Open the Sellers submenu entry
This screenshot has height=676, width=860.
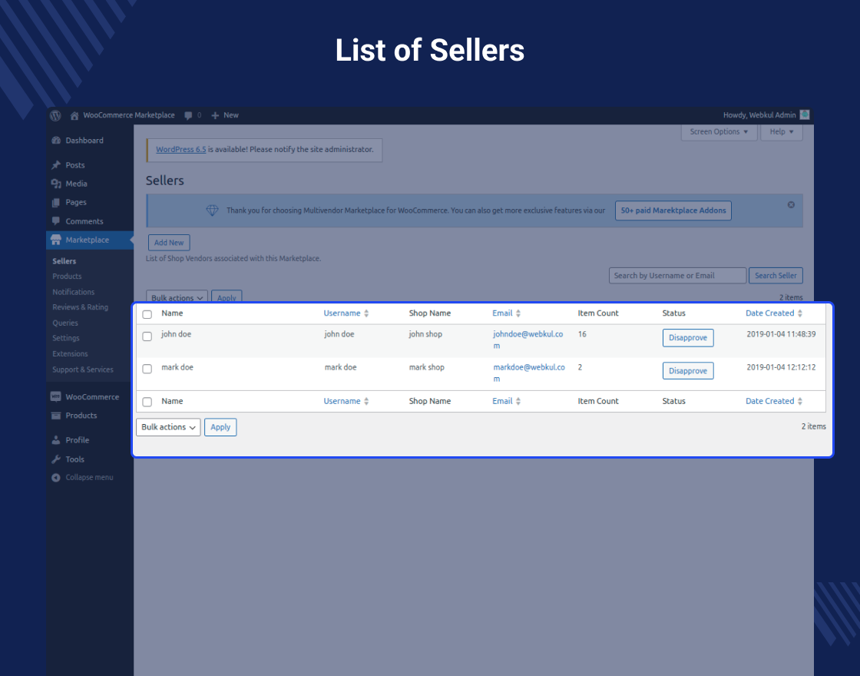[64, 260]
